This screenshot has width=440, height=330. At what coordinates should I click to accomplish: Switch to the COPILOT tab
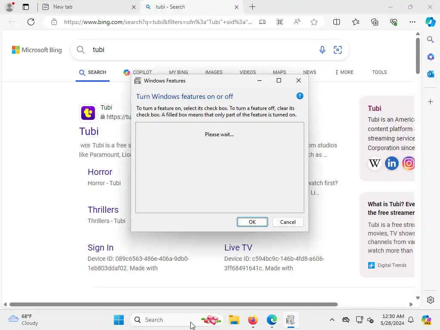[x=137, y=72]
